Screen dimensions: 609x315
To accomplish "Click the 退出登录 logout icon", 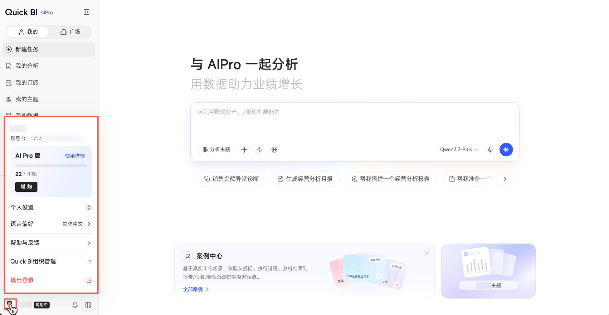I will (x=89, y=280).
